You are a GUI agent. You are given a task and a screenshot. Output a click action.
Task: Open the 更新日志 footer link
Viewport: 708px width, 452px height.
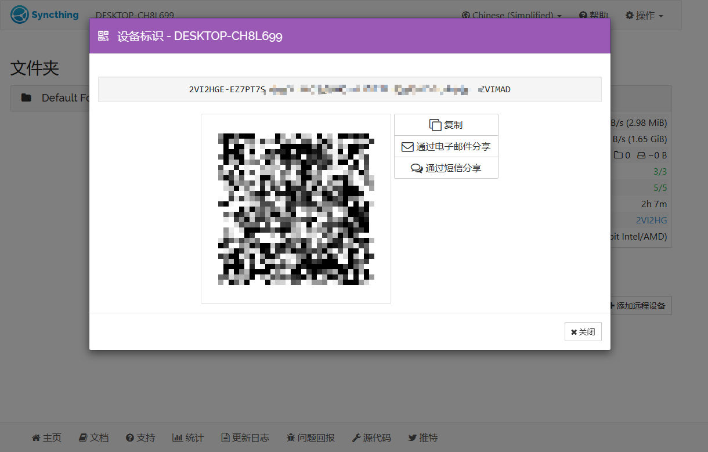point(245,437)
